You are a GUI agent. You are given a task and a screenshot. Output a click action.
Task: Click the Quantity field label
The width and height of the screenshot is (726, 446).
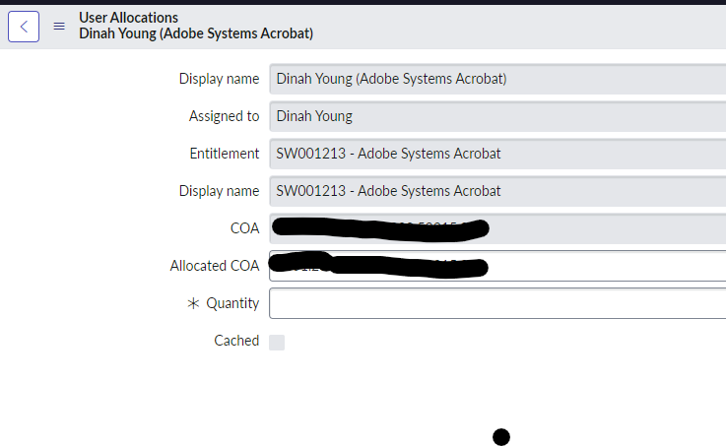232,303
